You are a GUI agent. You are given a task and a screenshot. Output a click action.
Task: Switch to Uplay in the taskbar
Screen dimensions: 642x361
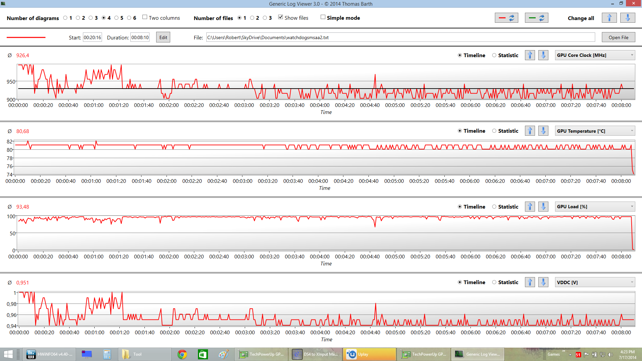pos(369,354)
